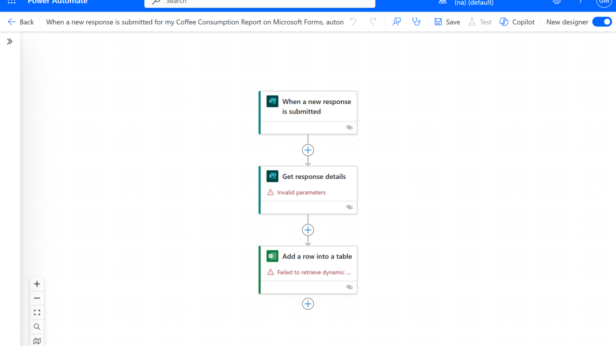Image resolution: width=616 pixels, height=346 pixels.
Task: Undo the last change
Action: tap(353, 22)
